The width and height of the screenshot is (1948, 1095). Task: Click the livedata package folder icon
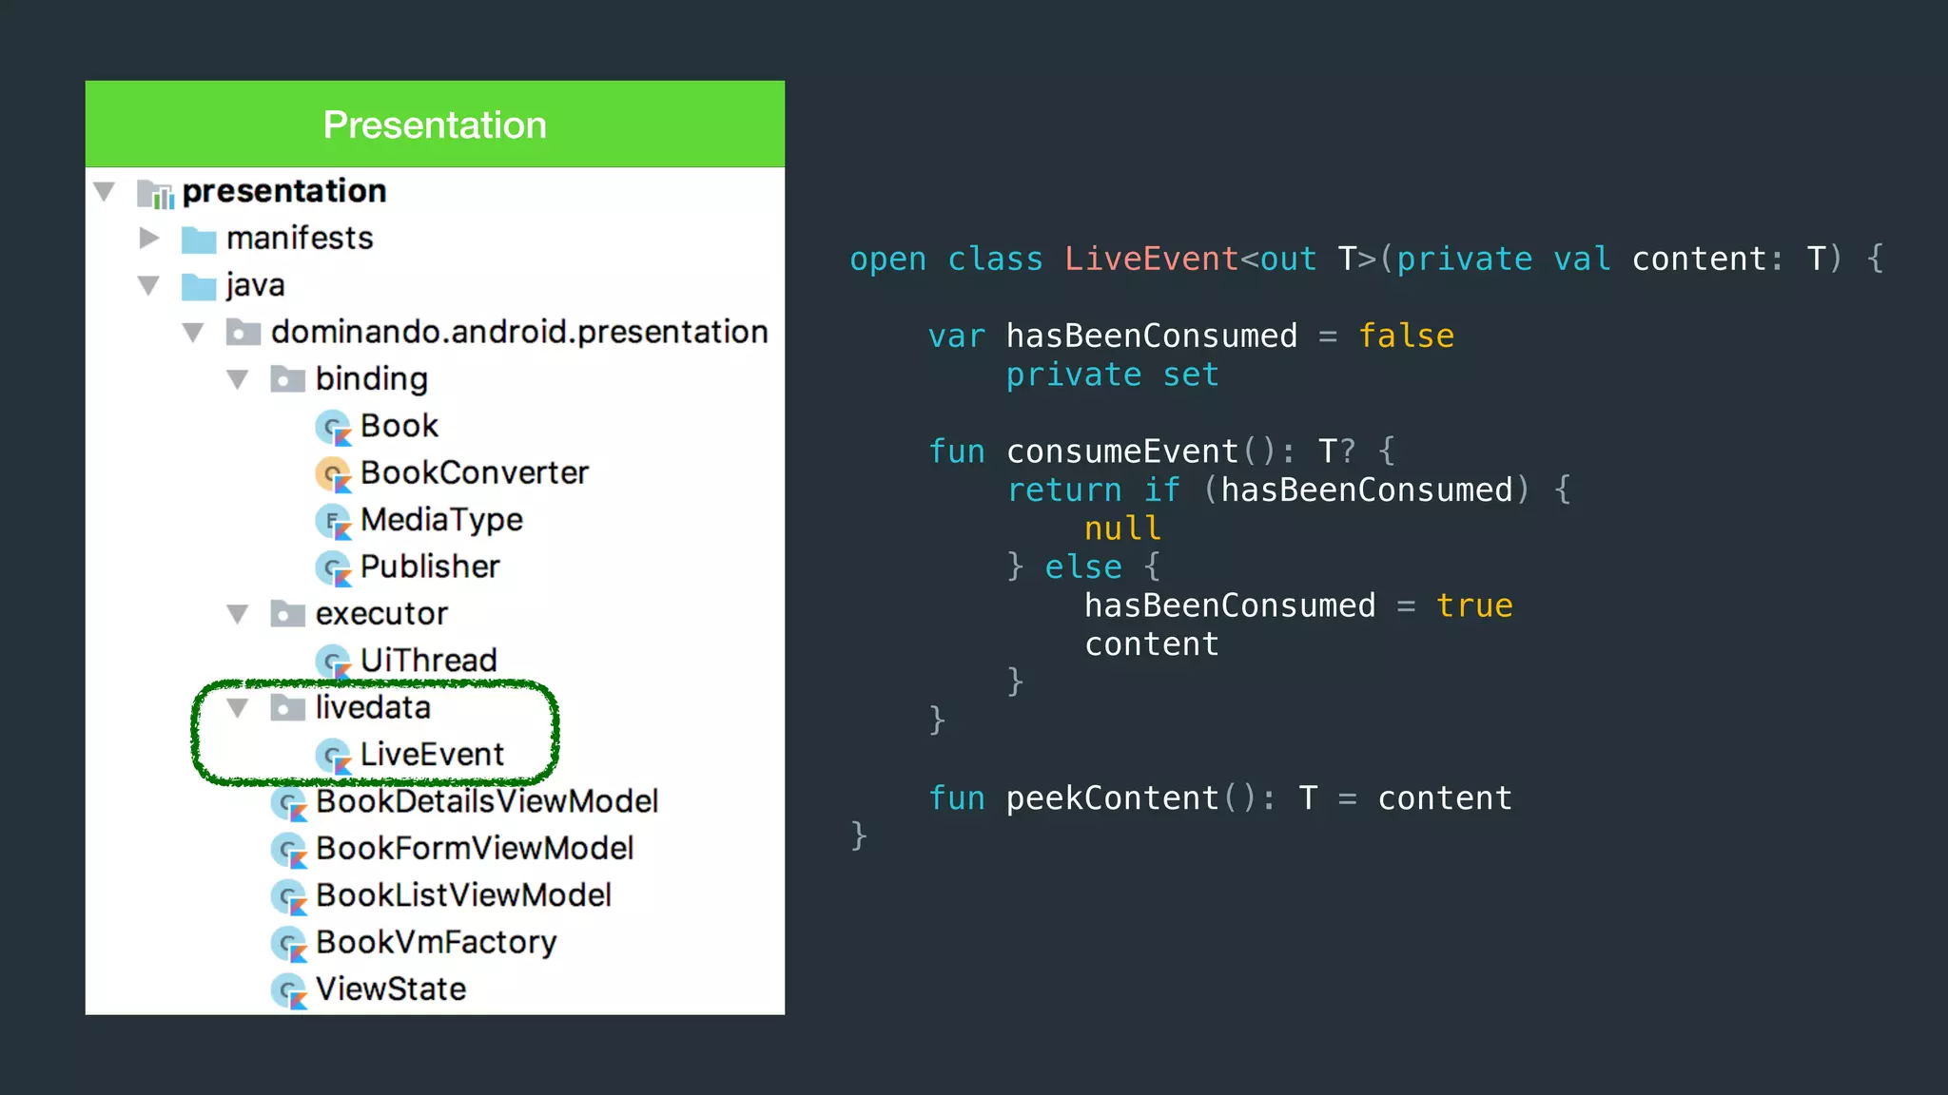287,708
